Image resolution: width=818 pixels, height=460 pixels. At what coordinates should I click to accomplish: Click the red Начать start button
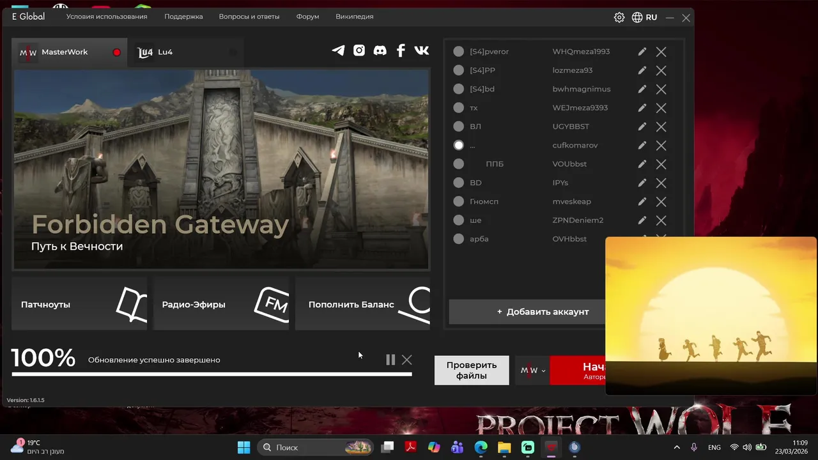click(x=578, y=371)
